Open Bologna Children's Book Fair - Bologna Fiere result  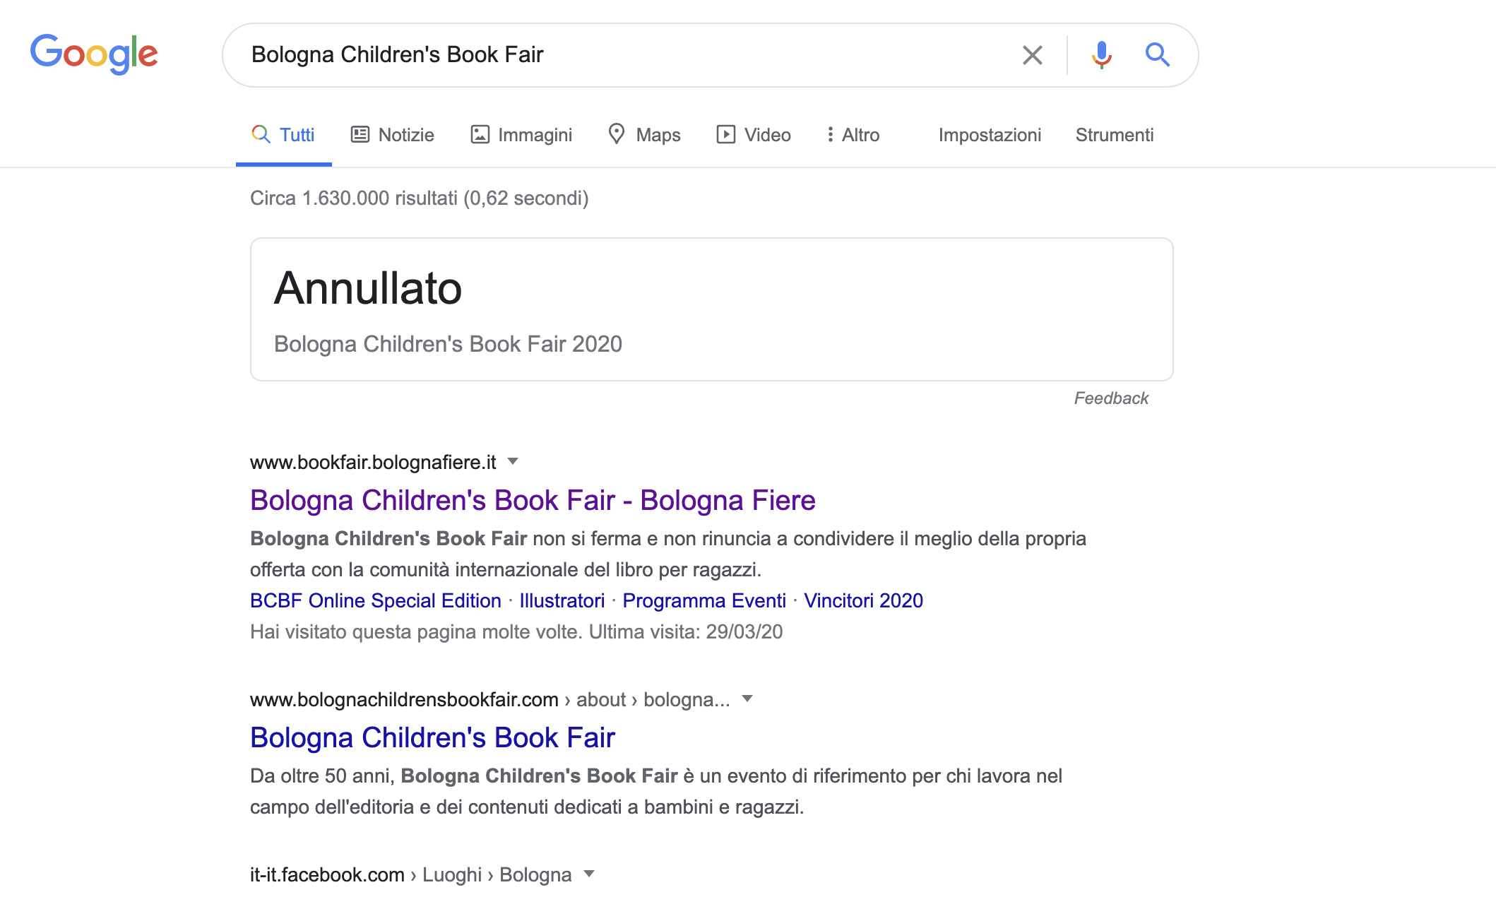click(533, 500)
